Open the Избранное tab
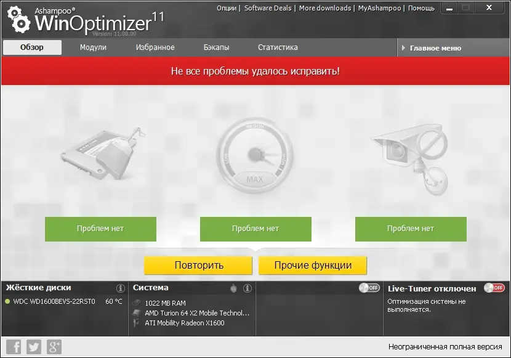Viewport: 511px width, 358px height. click(x=155, y=47)
